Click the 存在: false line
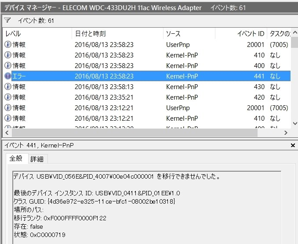This screenshot has height=244, width=298. pyautogui.click(x=28, y=226)
